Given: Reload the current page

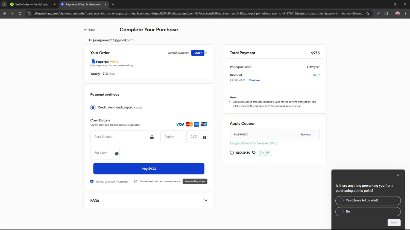Looking at the screenshot, I should coord(20,13).
